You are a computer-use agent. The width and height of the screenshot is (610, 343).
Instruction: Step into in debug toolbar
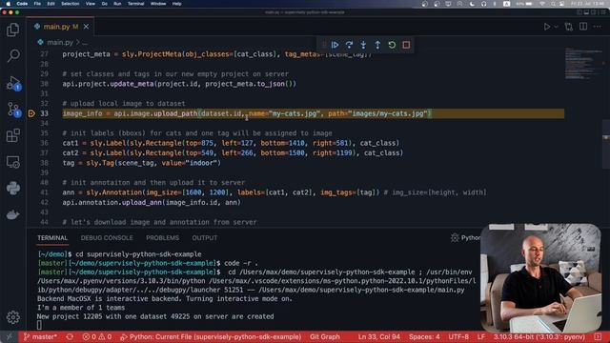point(363,45)
